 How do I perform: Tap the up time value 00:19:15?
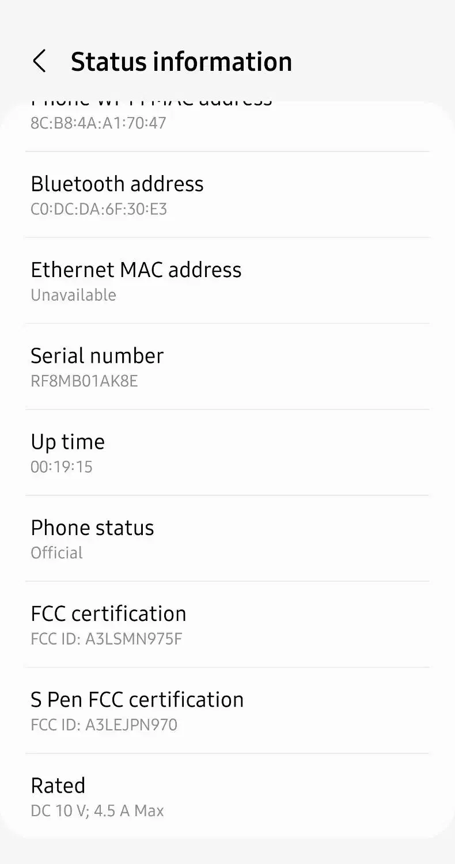click(62, 467)
